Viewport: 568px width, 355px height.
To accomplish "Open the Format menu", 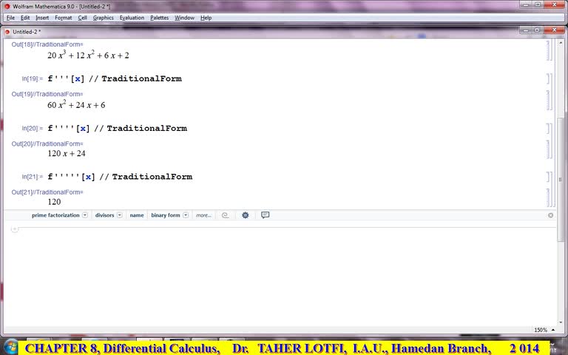I will (x=64, y=18).
